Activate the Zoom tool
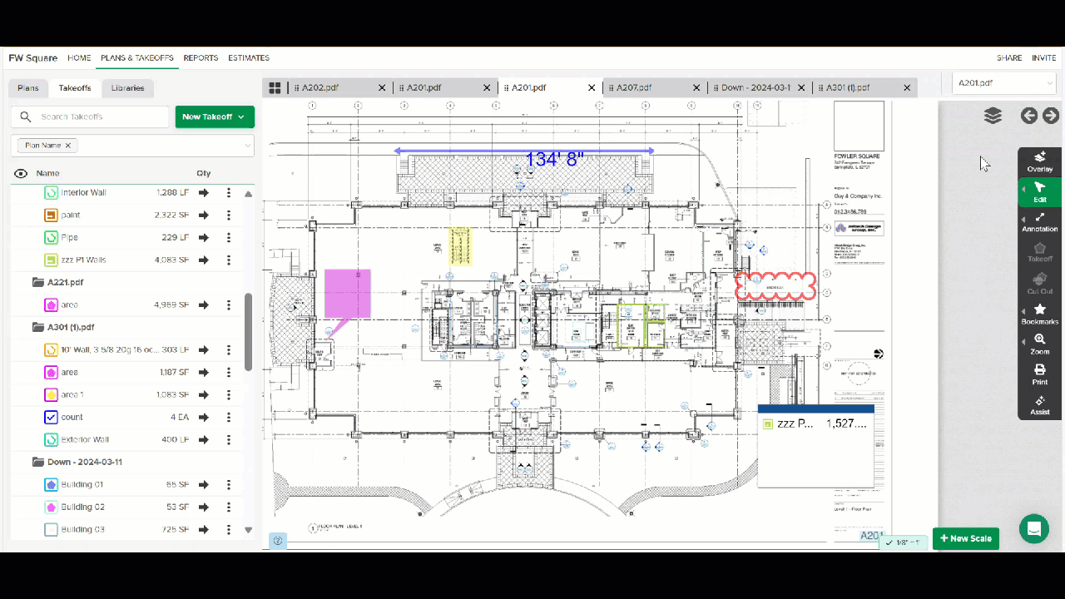Viewport: 1065px width, 599px height. [1039, 344]
